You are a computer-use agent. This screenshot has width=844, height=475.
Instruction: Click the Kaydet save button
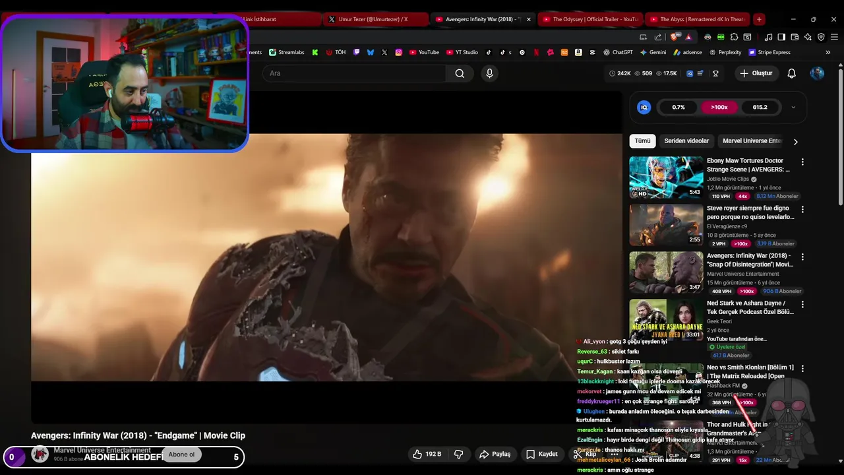click(x=542, y=454)
